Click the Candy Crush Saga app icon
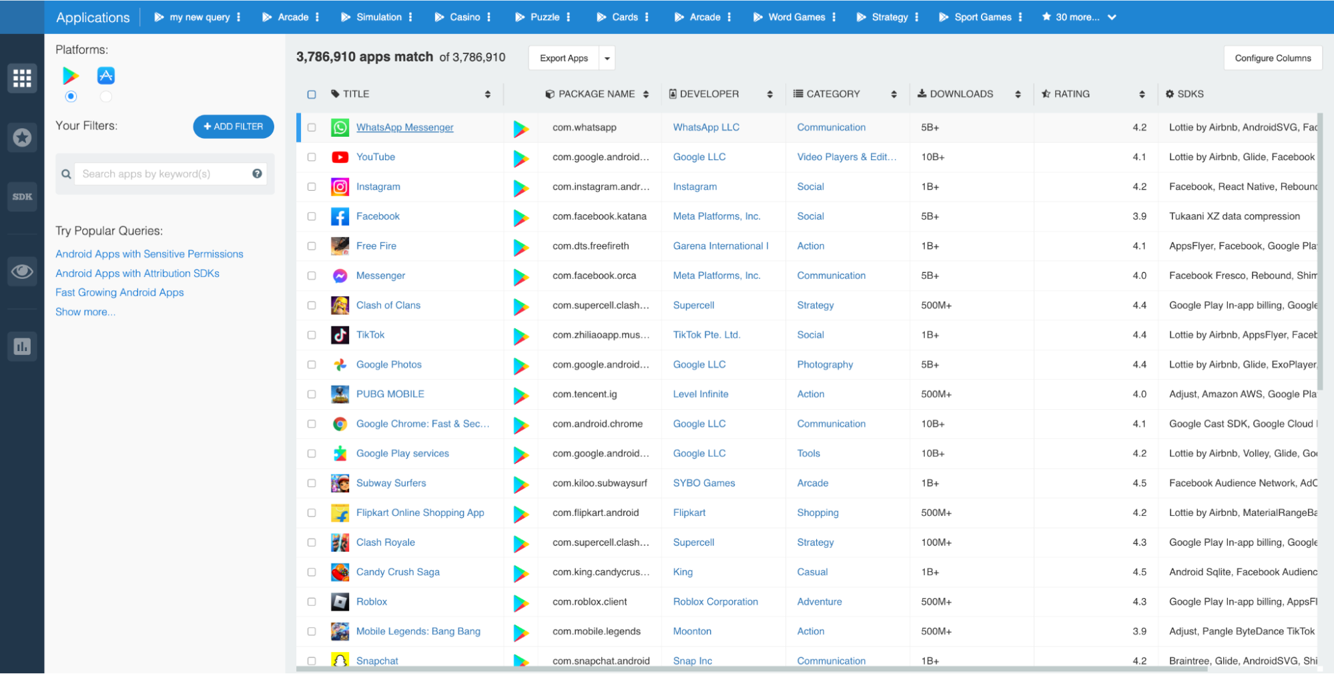Screen dimensions: 1334x674 pos(340,572)
